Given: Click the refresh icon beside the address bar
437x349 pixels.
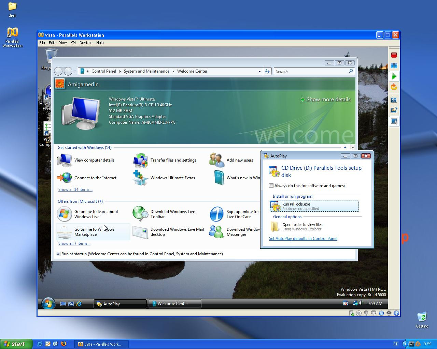Looking at the screenshot, I should click(267, 71).
